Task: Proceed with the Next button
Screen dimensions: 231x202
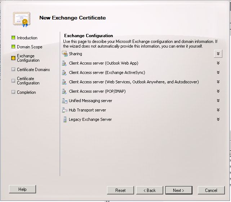Action: 179,190
